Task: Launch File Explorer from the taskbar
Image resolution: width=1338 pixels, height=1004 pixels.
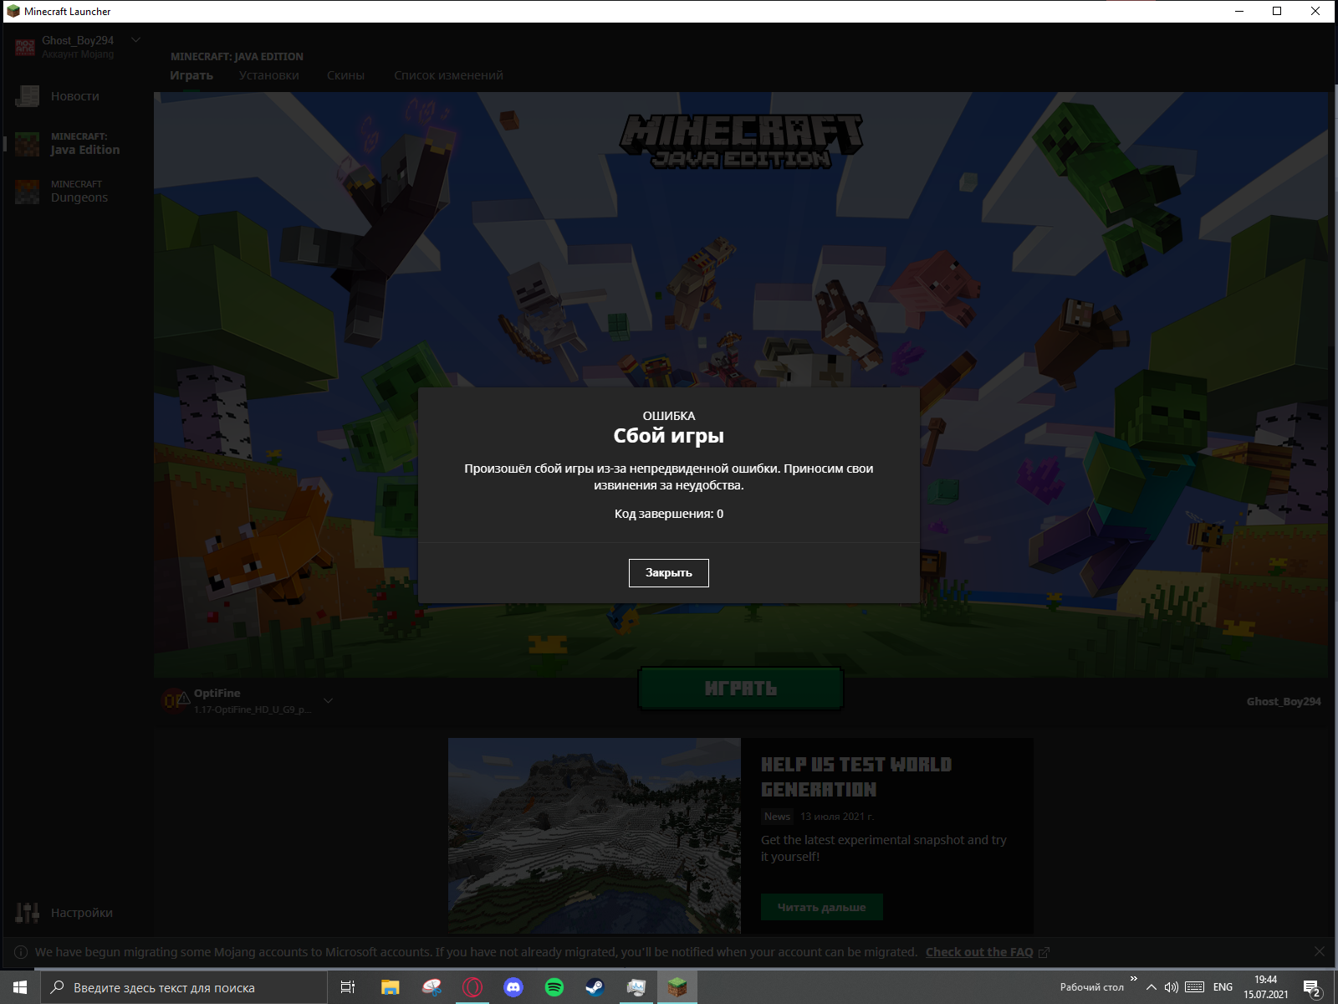Action: [390, 987]
